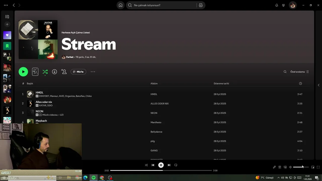Open the play queue icon
Screen dimensions: 322x181
[280, 167]
